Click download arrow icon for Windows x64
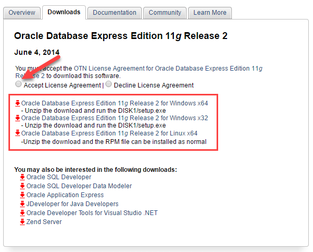The width and height of the screenshot is (313, 252). (x=17, y=103)
